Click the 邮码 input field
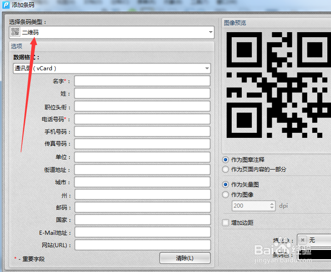Viewport: 331px width, 272px height. 143,207
